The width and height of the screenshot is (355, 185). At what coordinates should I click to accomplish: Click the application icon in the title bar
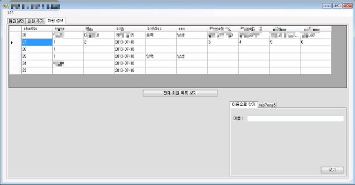[x=6, y=6]
